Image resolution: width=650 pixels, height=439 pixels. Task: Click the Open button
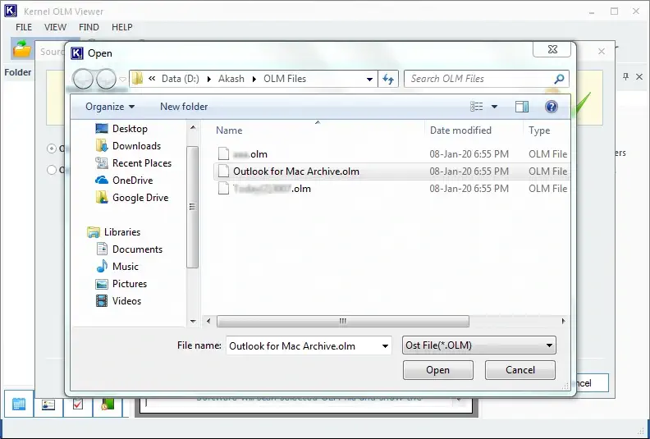[x=437, y=370]
